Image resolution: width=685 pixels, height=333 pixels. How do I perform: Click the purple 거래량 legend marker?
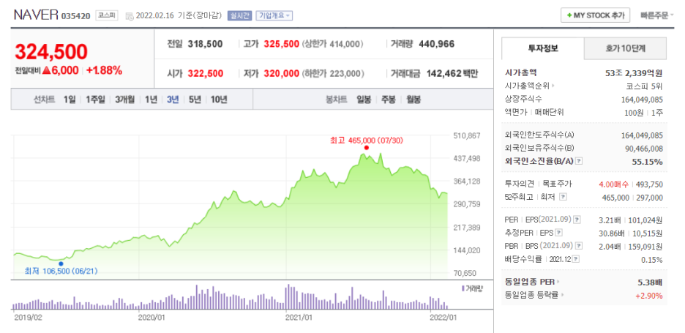(x=463, y=288)
